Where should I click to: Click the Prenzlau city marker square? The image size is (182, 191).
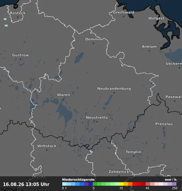tap(164, 128)
